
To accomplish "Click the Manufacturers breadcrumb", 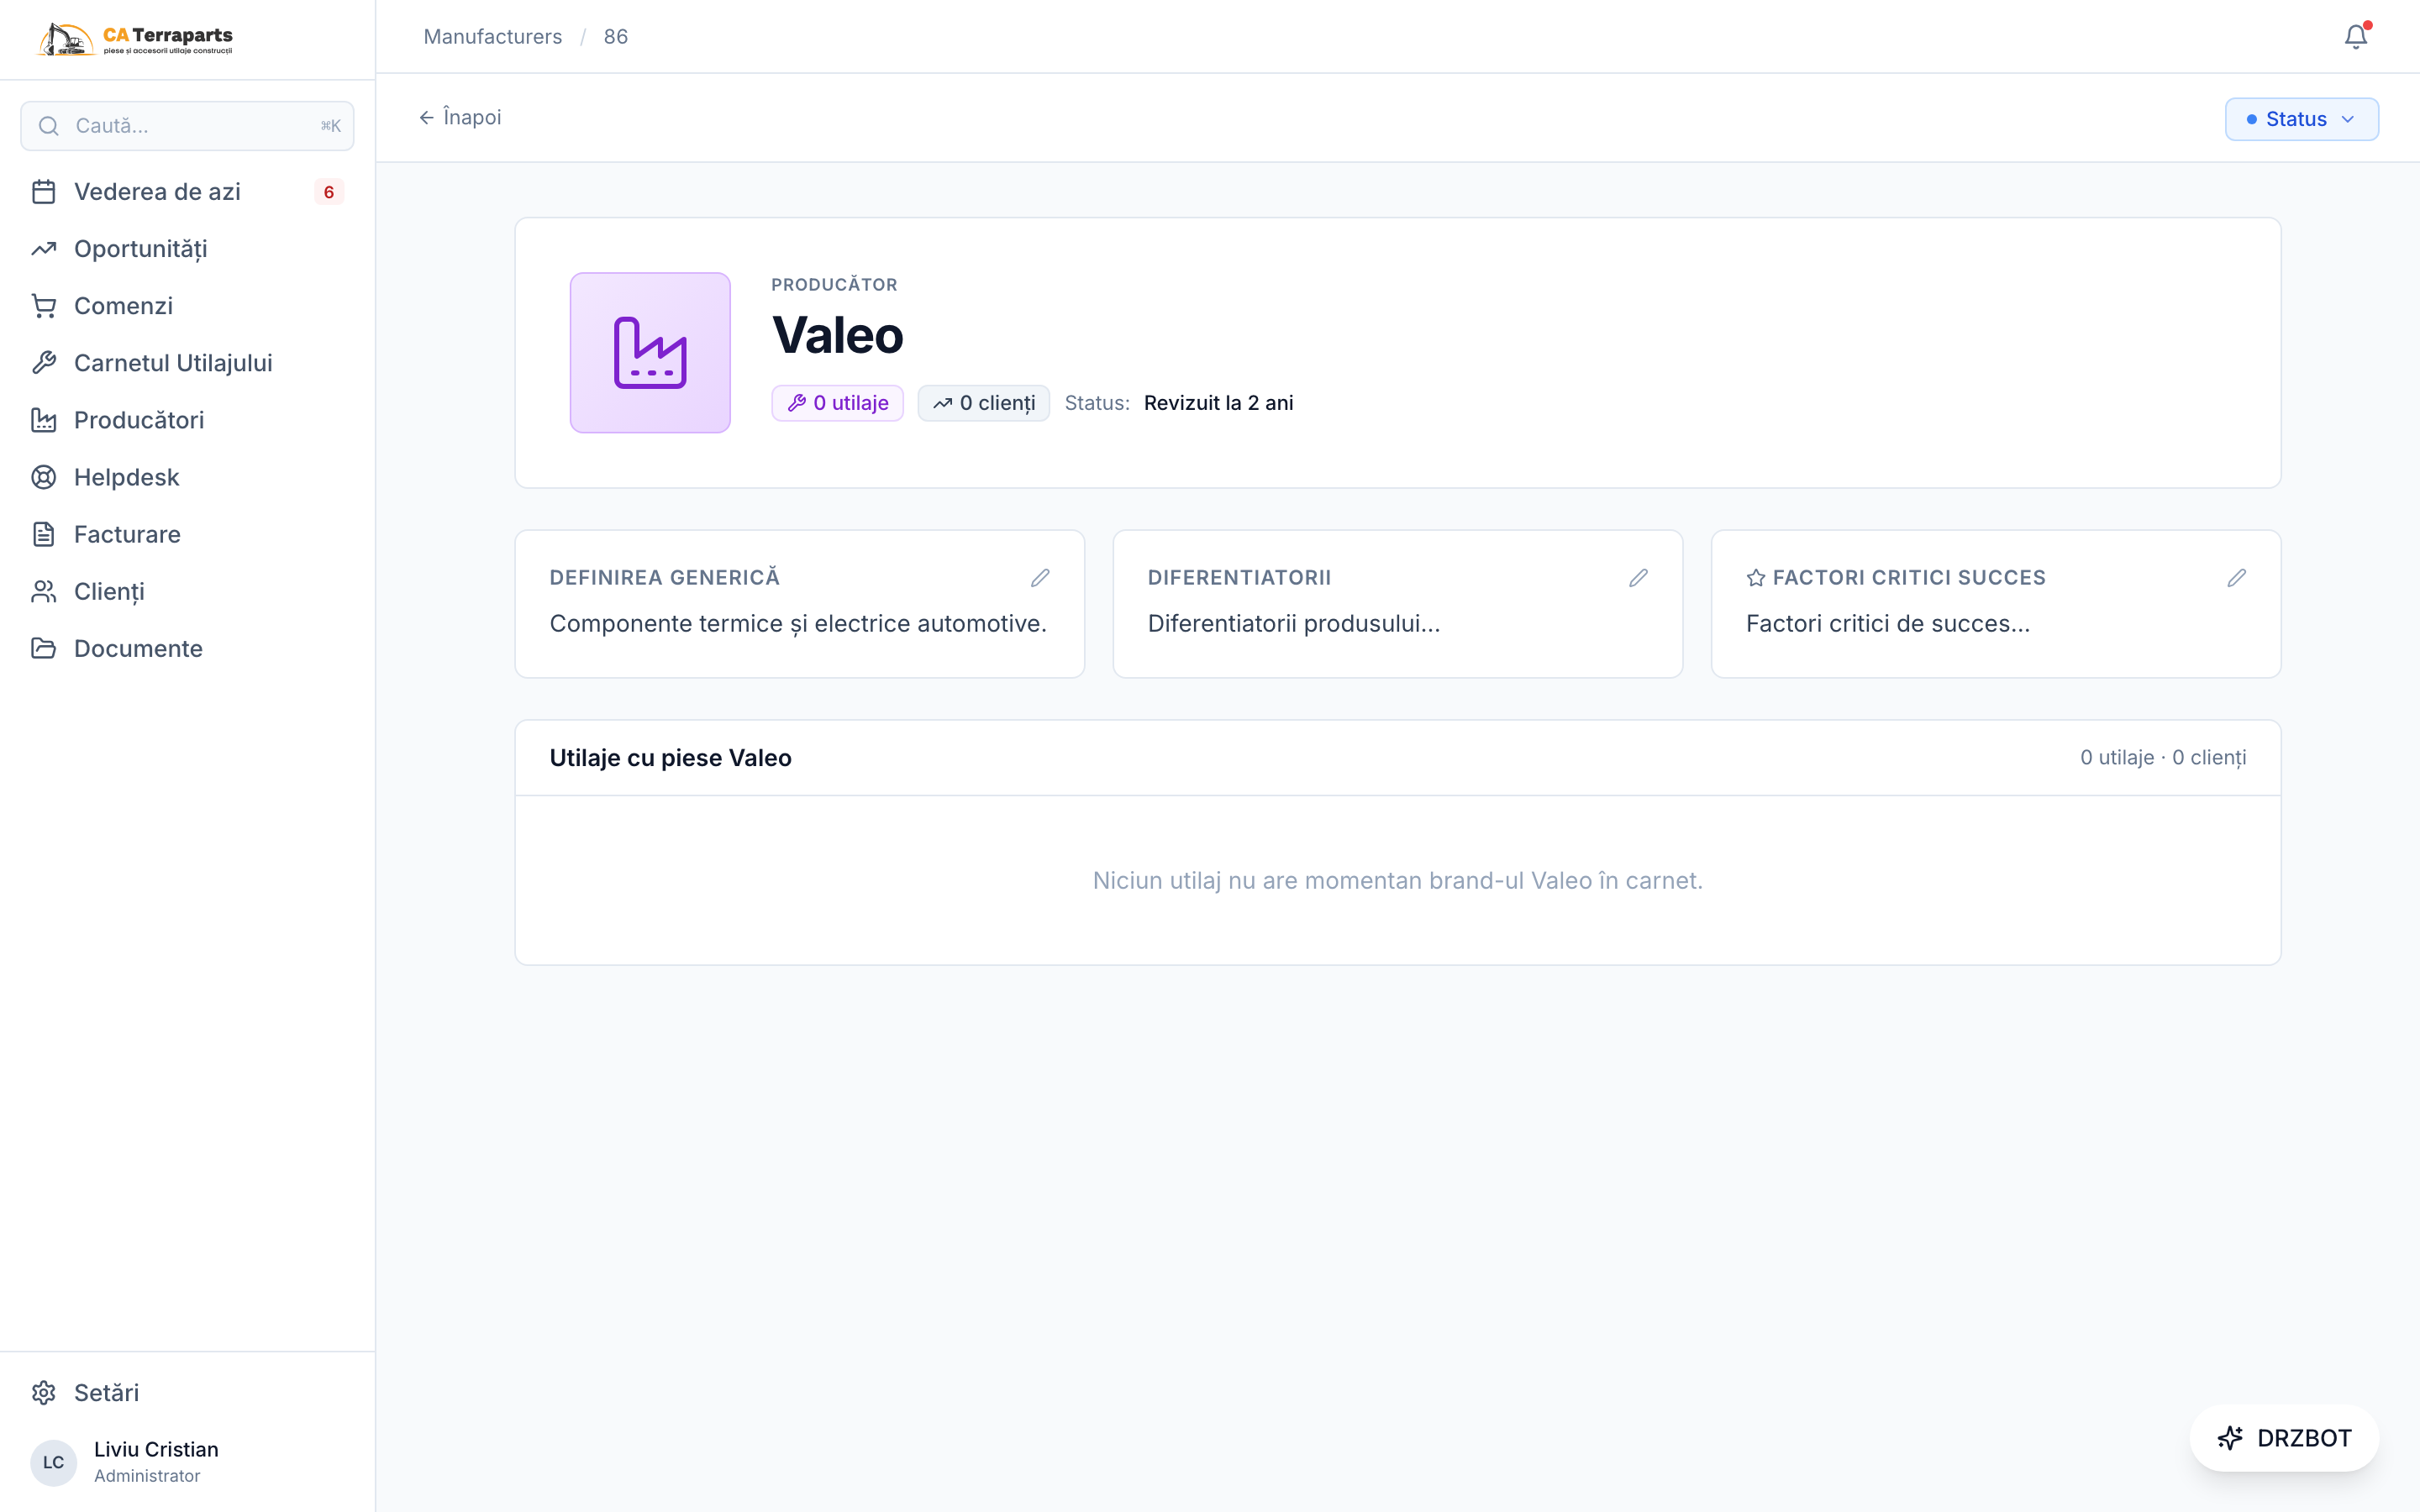I will (493, 37).
